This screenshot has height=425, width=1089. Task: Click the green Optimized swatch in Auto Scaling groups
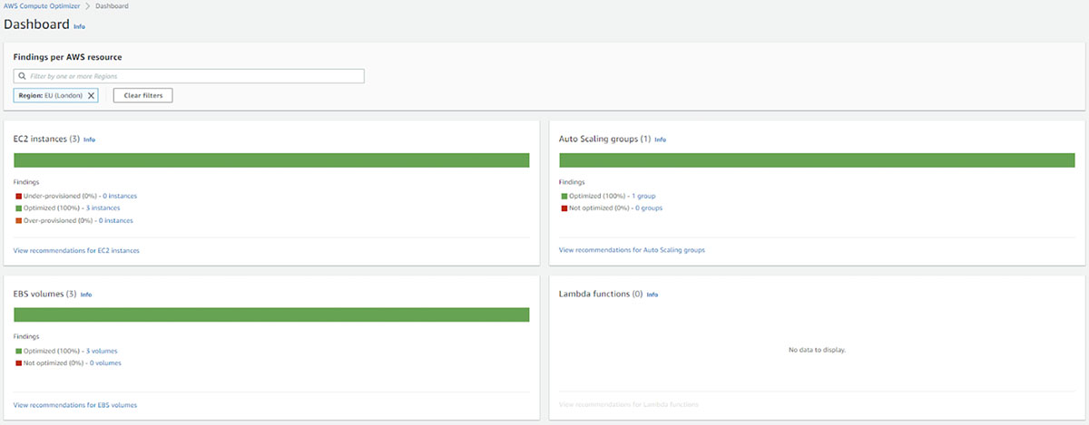(x=563, y=196)
